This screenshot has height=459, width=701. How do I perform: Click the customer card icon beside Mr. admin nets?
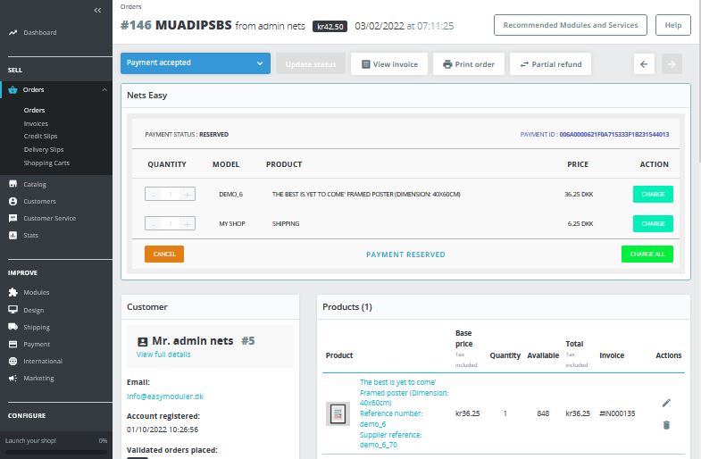coord(142,341)
